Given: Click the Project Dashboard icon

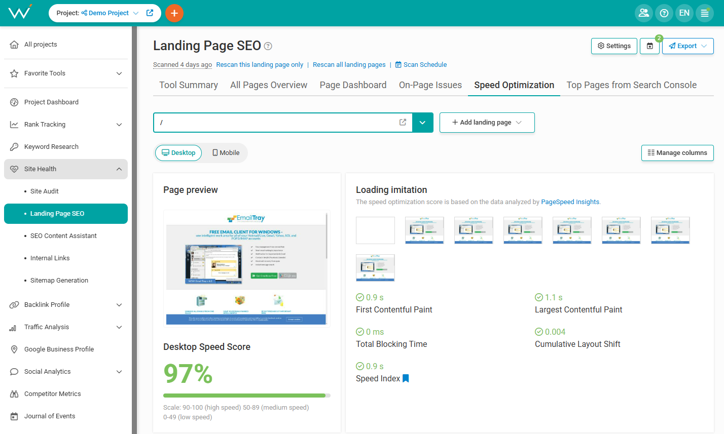Looking at the screenshot, I should [14, 102].
